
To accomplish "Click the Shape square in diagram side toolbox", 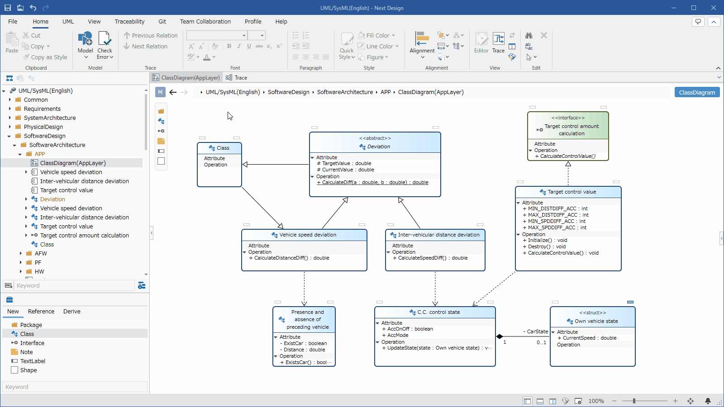I will (161, 161).
